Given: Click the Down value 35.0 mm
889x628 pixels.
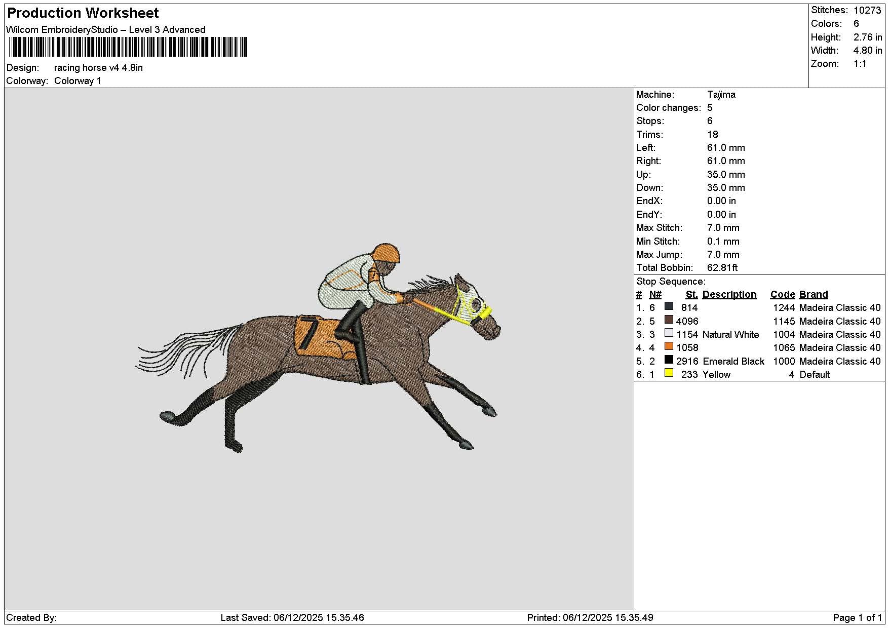Looking at the screenshot, I should [x=726, y=187].
